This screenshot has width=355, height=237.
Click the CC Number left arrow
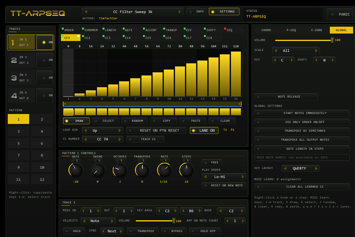click(x=85, y=139)
